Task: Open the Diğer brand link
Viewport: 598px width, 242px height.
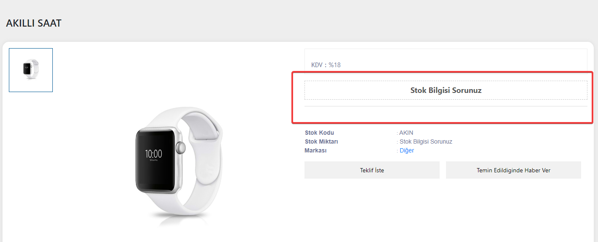Action: point(407,150)
